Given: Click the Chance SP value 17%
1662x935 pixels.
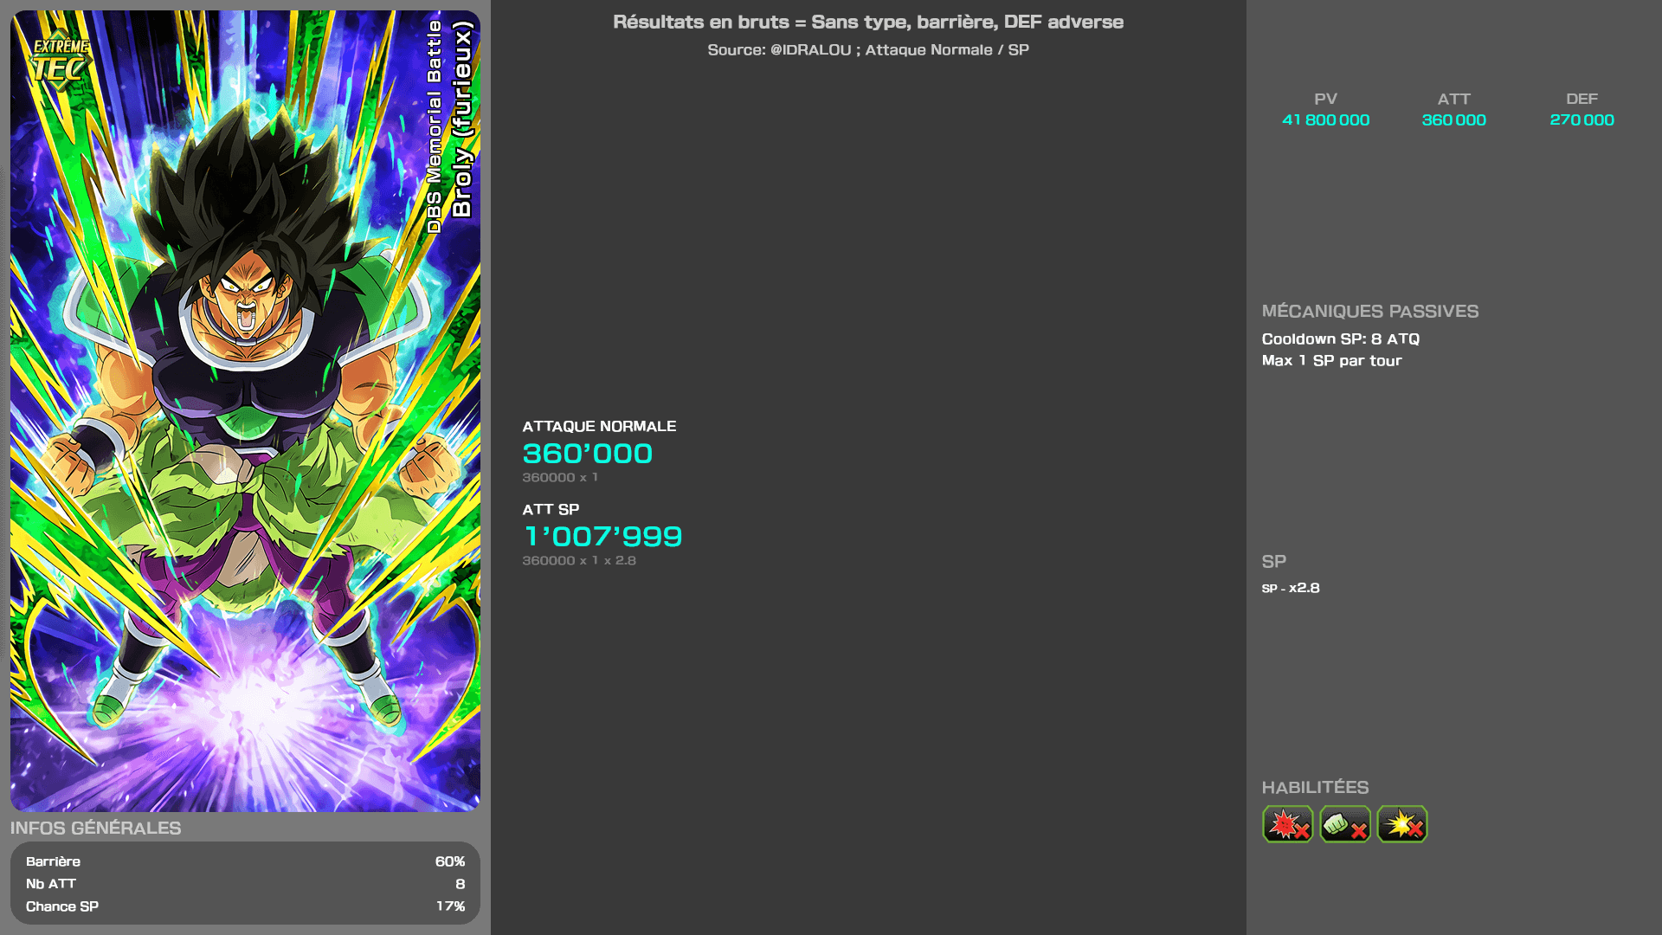Looking at the screenshot, I should (450, 906).
